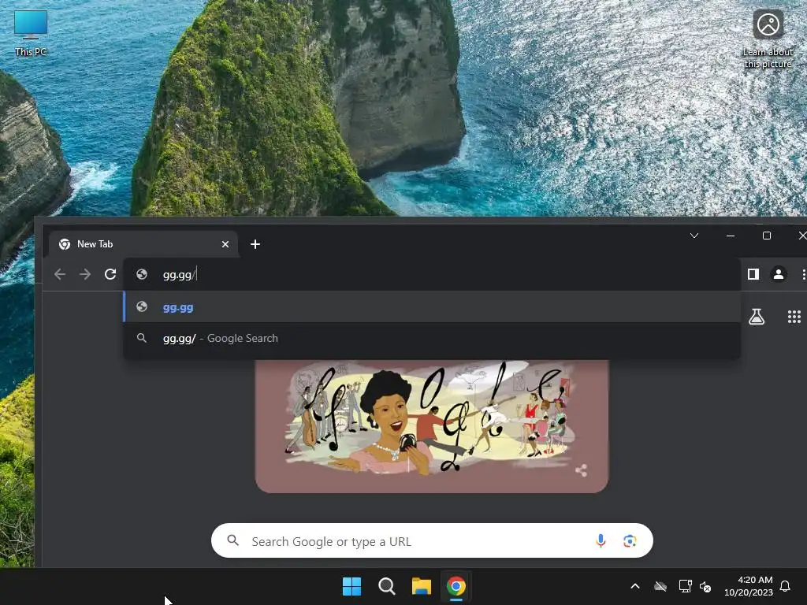Open Google Lens image search icon
This screenshot has width=807, height=605.
coord(630,540)
